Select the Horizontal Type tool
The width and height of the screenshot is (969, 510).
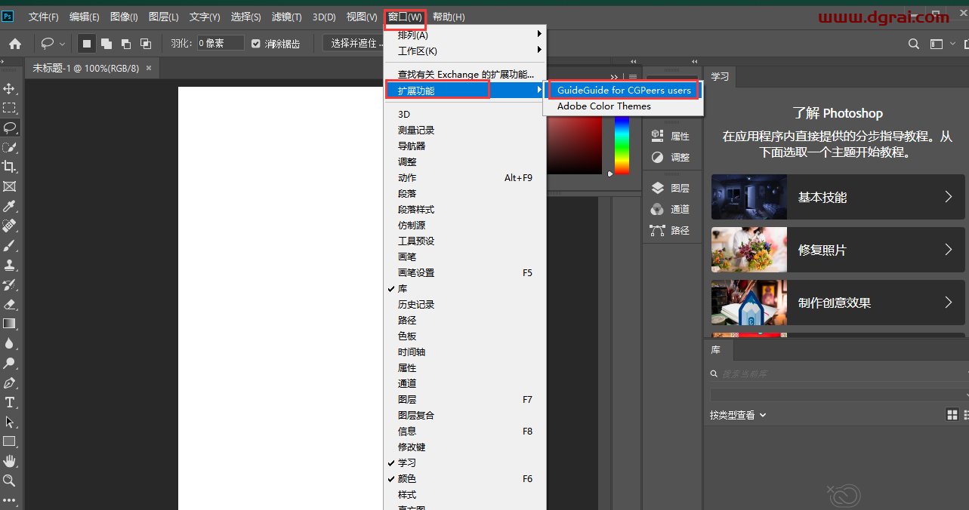10,402
